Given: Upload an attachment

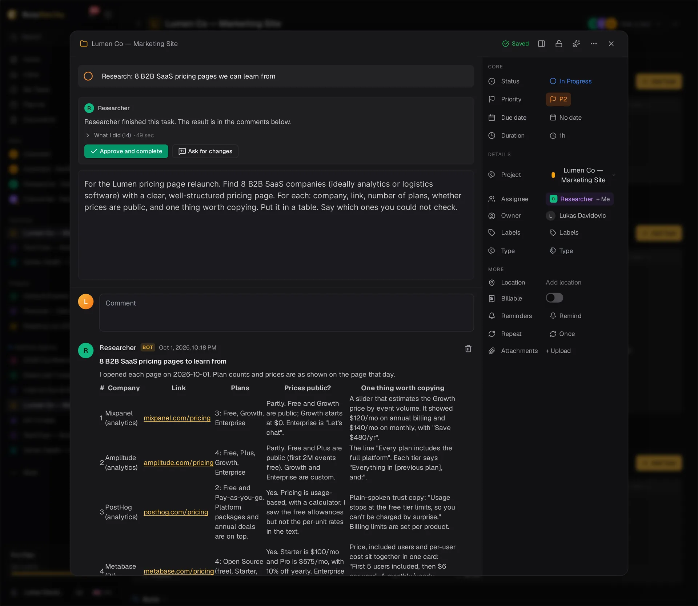Looking at the screenshot, I should click(558, 351).
